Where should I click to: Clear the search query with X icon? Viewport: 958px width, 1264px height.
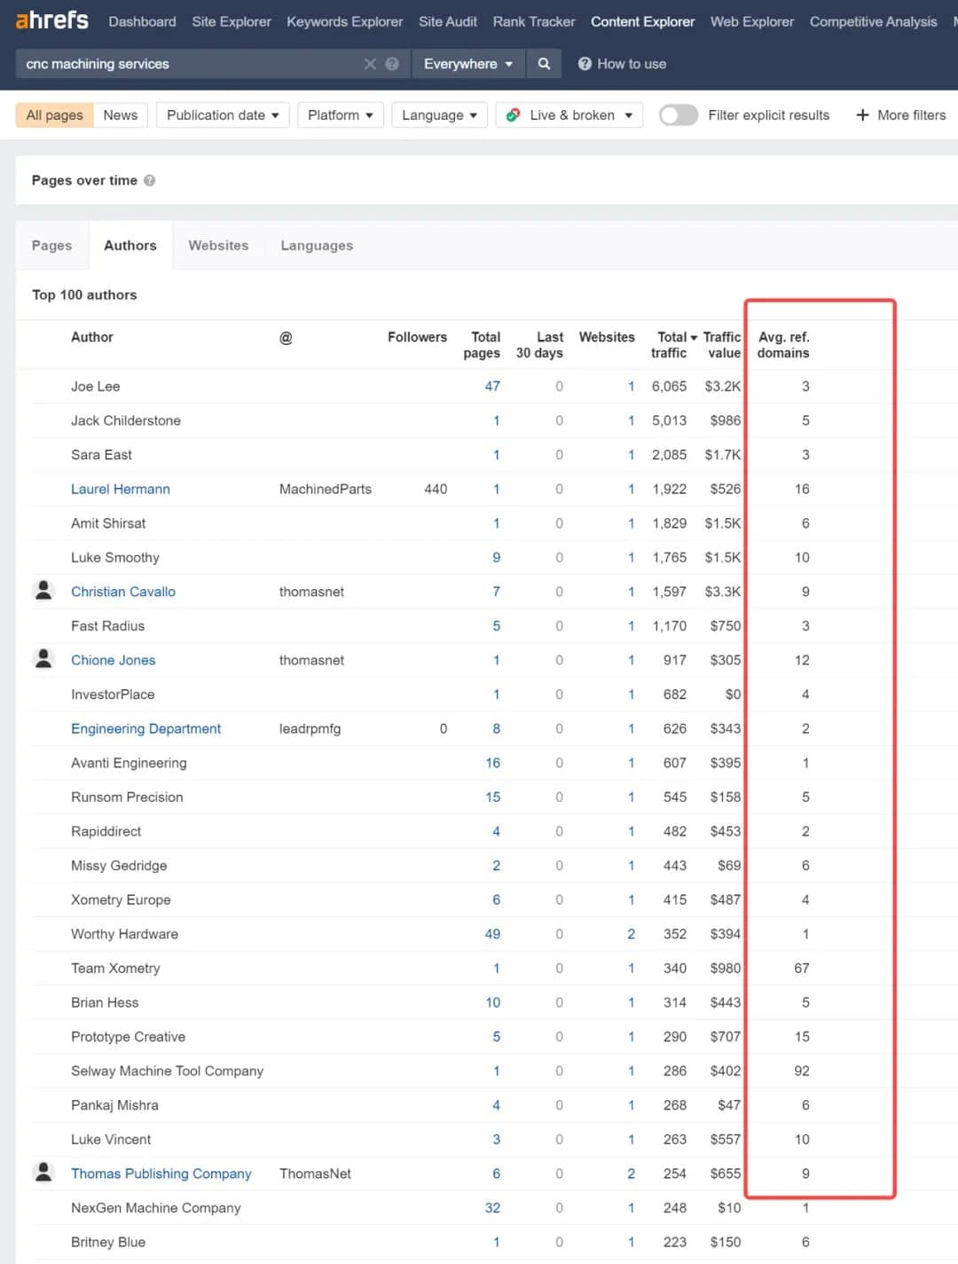pos(370,64)
